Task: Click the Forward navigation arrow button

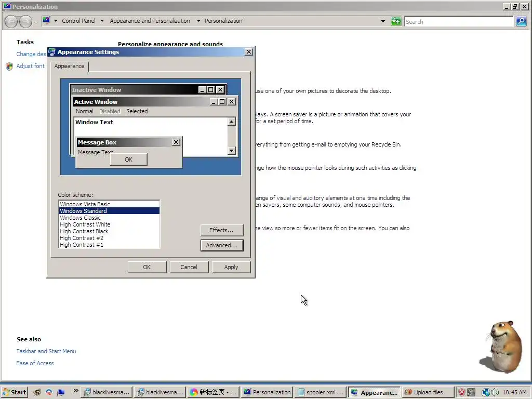Action: tap(26, 21)
